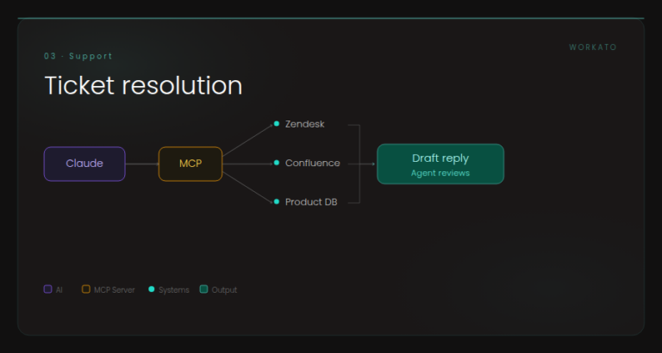The width and height of the screenshot is (662, 353).
Task: Click the Output legend text
Action: pos(224,290)
